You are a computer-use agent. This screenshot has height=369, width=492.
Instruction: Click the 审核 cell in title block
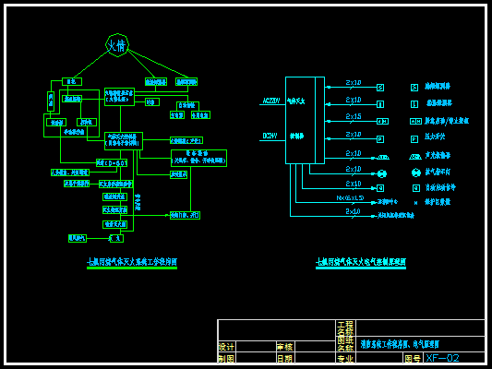285,347
